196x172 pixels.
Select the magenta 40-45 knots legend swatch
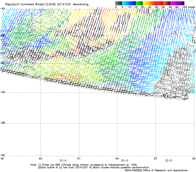tap(174, 3)
